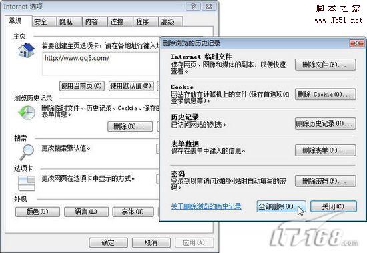
Task: Click the 表单数据 section heading
Action: point(185,144)
